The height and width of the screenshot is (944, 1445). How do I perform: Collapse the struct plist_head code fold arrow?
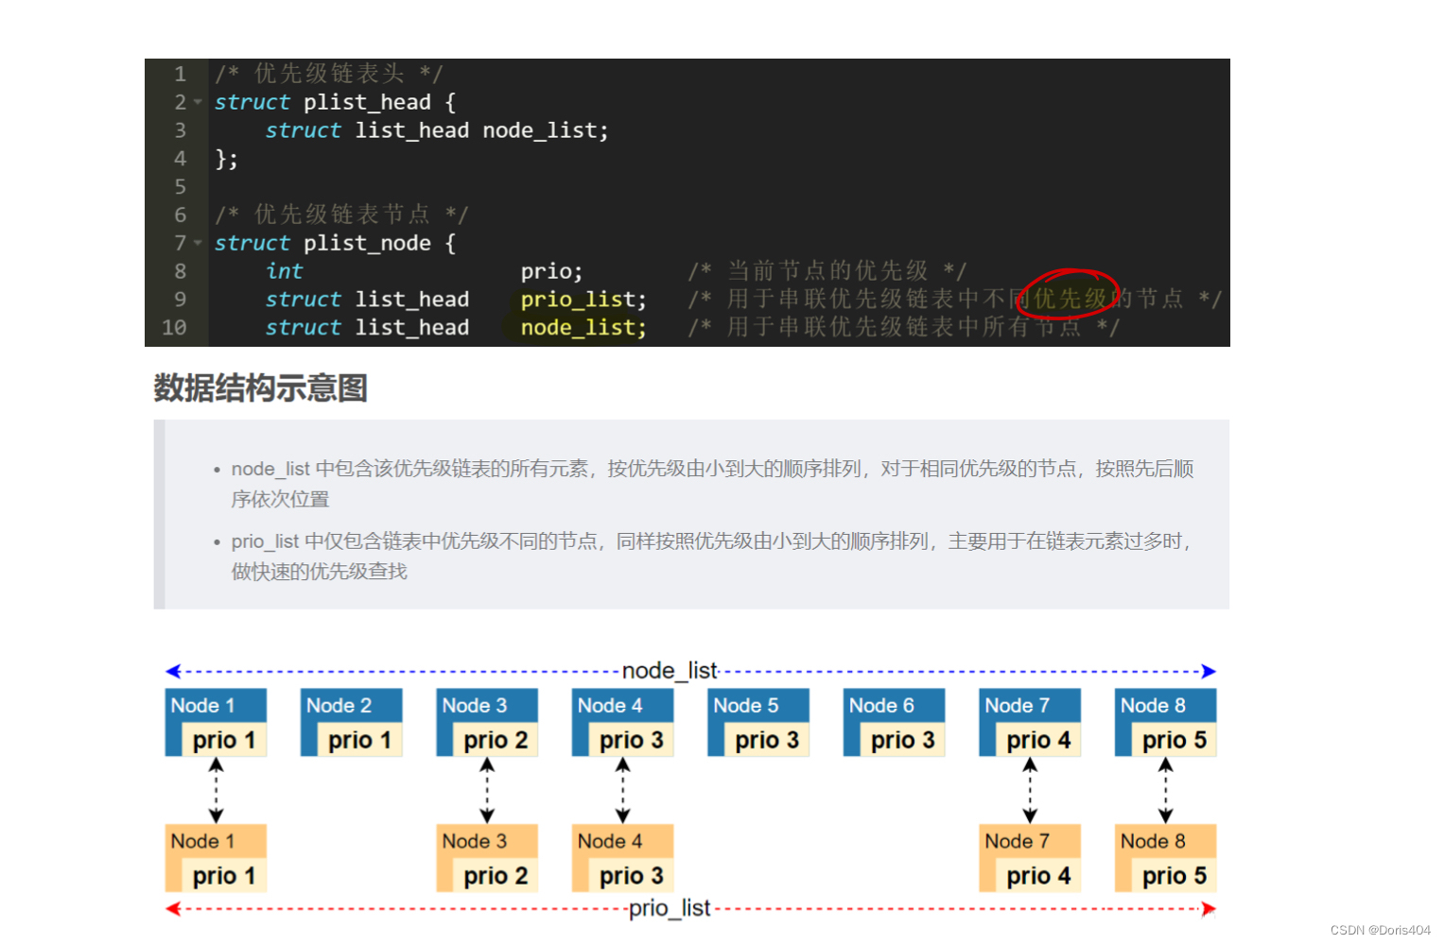[198, 102]
